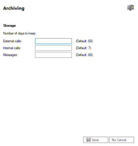Click the Default: 7 hint text

tap(83, 48)
